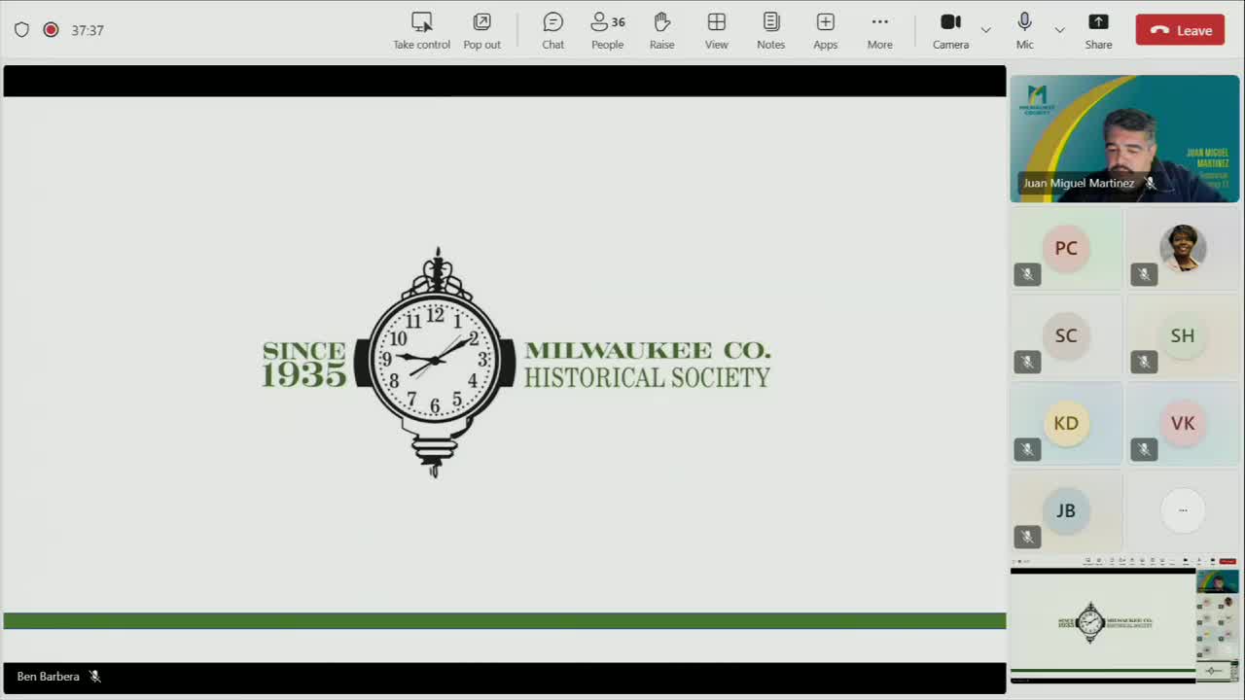Select the SC participant avatar
This screenshot has height=700, width=1245.
pos(1066,335)
